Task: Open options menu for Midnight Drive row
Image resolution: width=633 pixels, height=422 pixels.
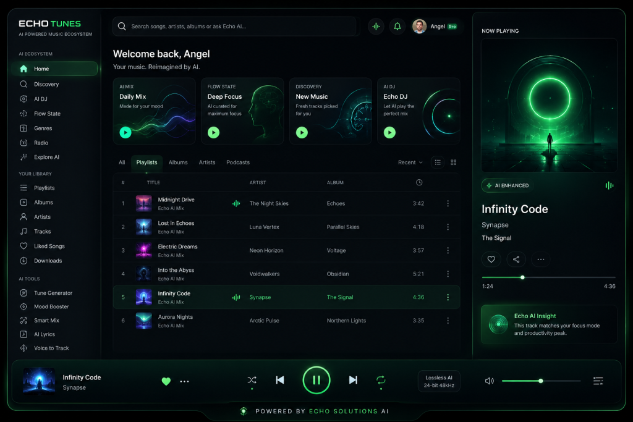Action: tap(448, 203)
